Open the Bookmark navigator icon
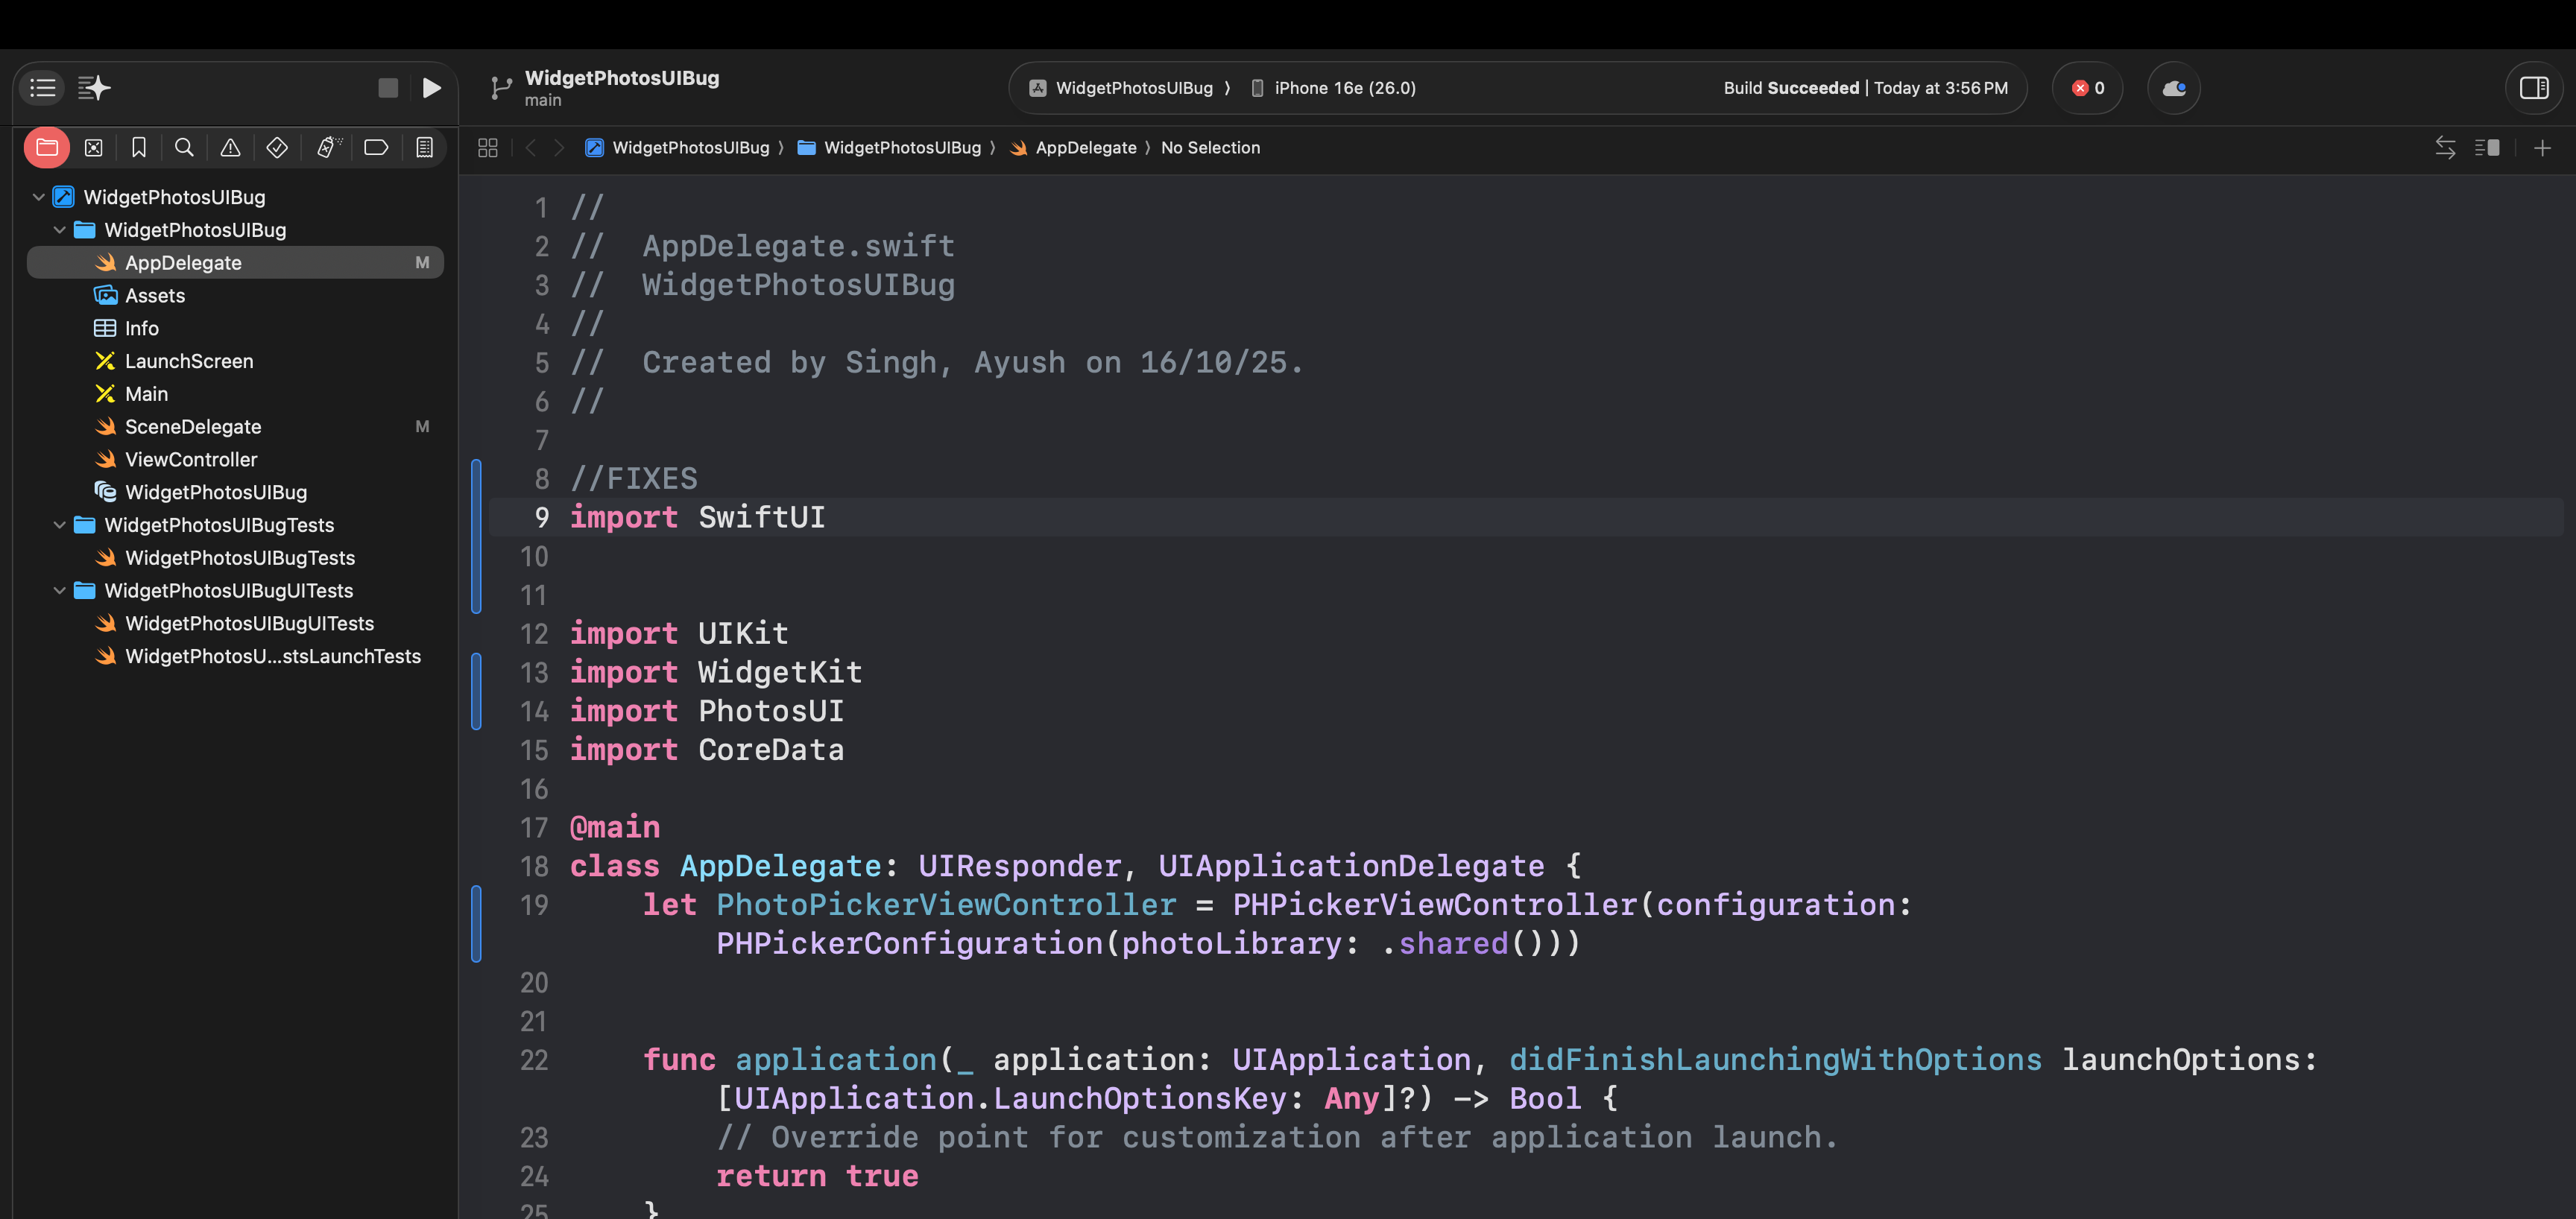This screenshot has height=1219, width=2576. tap(139, 148)
